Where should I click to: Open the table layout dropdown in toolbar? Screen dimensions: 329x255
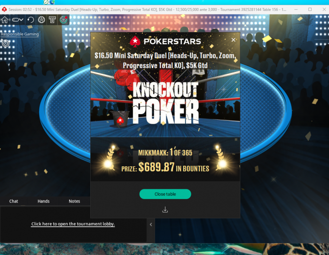(x=18, y=20)
